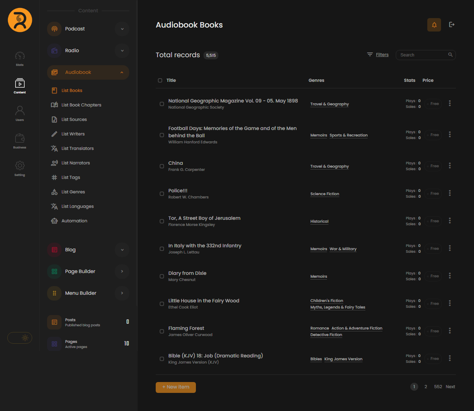Click the notification bell icon
The height and width of the screenshot is (411, 474).
tap(434, 25)
